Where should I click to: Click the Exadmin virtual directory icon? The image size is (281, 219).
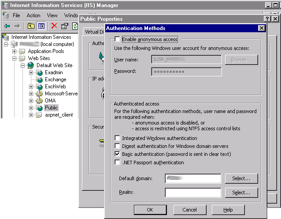[39, 72]
